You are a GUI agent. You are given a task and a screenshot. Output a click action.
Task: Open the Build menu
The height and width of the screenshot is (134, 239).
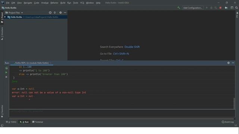(63, 3)
